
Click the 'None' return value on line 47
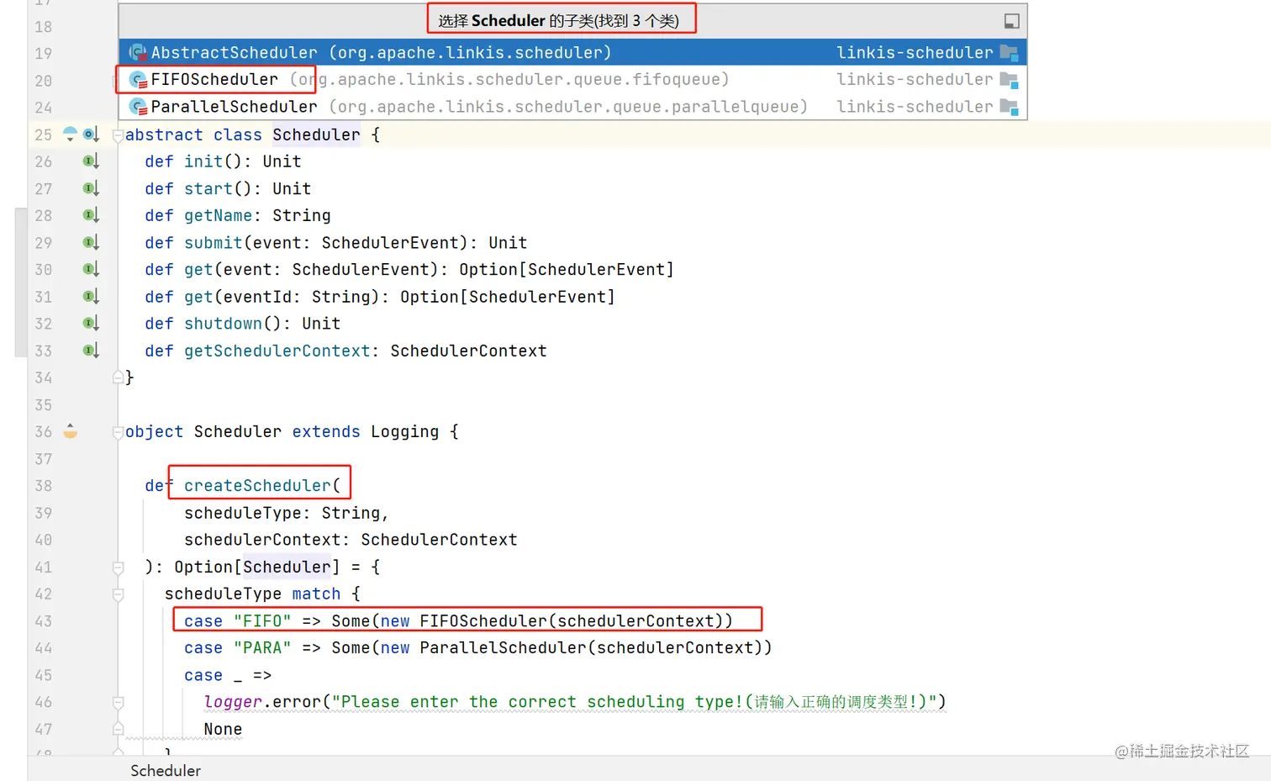coord(223,729)
